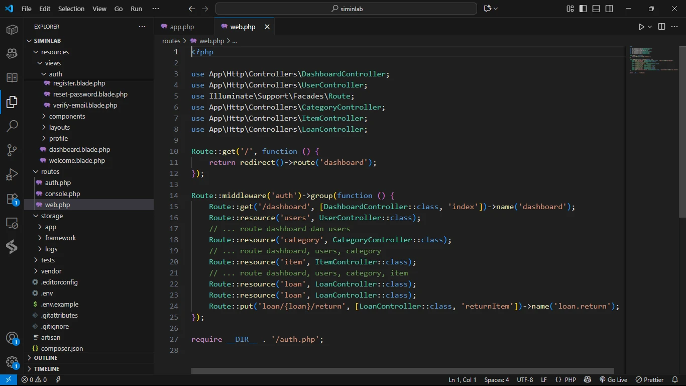
Task: Split the editor right
Action: [661, 27]
